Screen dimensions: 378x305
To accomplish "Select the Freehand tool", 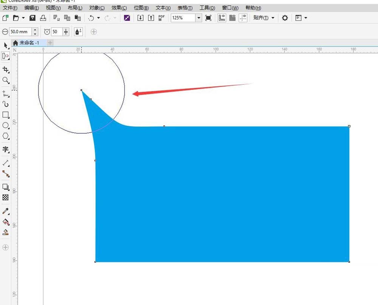I will pyautogui.click(x=6, y=94).
